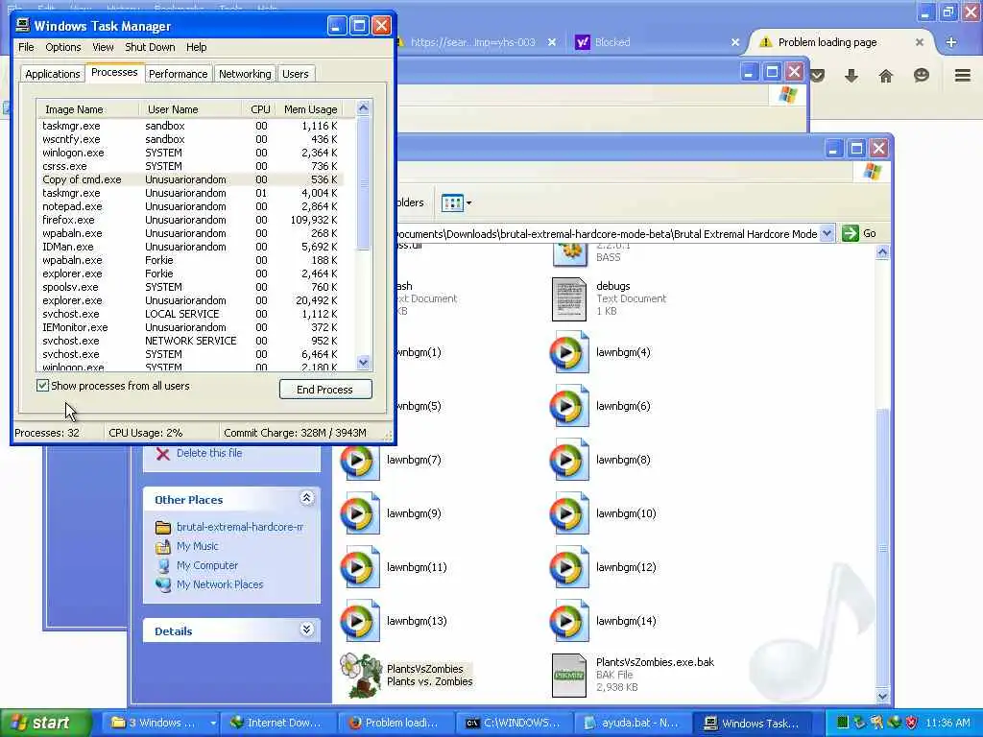Click the Pocket icon in Firefox toolbar

pos(818,76)
